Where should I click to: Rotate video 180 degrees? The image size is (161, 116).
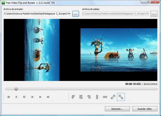[81, 97]
